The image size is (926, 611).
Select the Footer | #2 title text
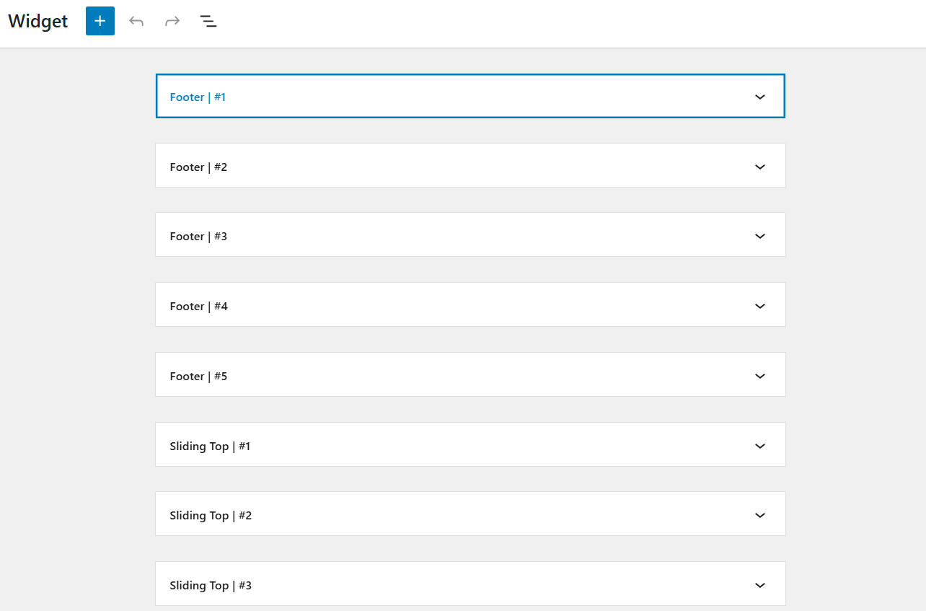coord(198,167)
